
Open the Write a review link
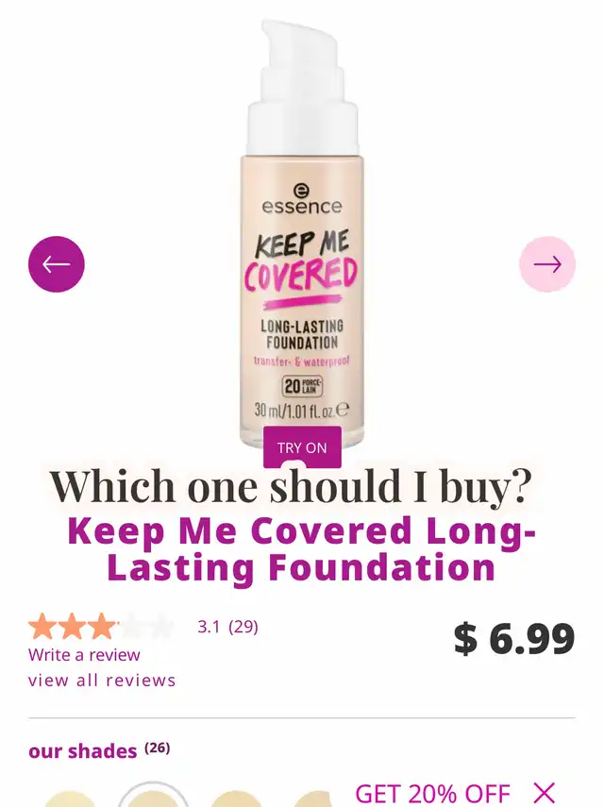tap(84, 655)
